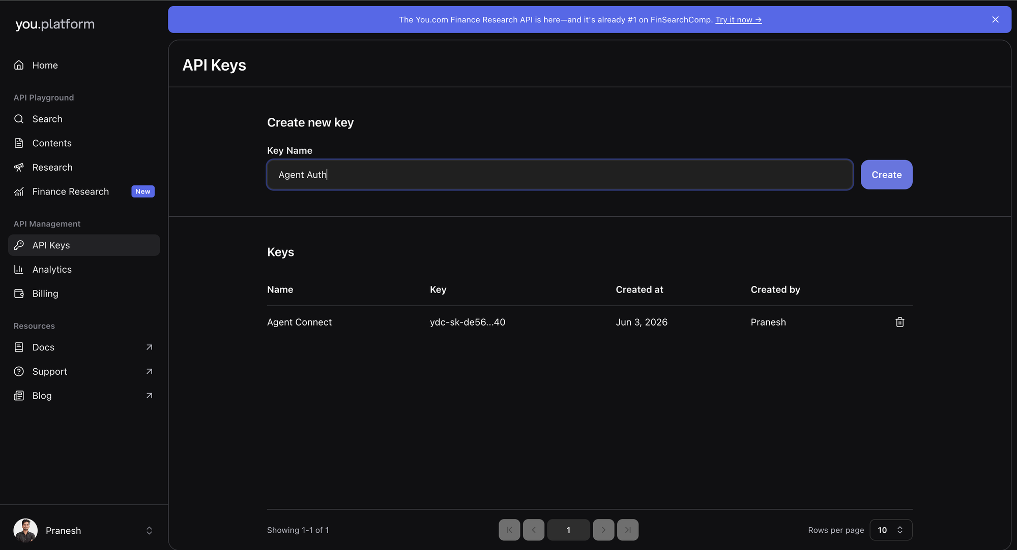
Task: Click the 'Agent Connect' key name
Action: (x=299, y=322)
